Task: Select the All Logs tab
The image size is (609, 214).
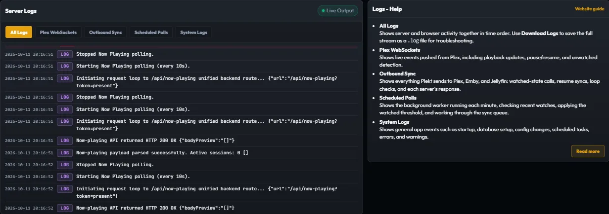Action: coord(19,32)
